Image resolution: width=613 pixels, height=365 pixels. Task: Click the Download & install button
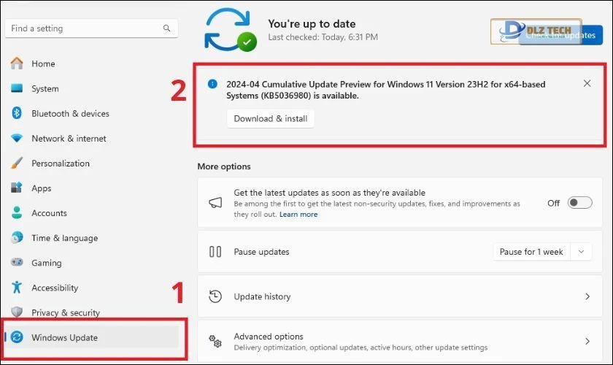[270, 118]
